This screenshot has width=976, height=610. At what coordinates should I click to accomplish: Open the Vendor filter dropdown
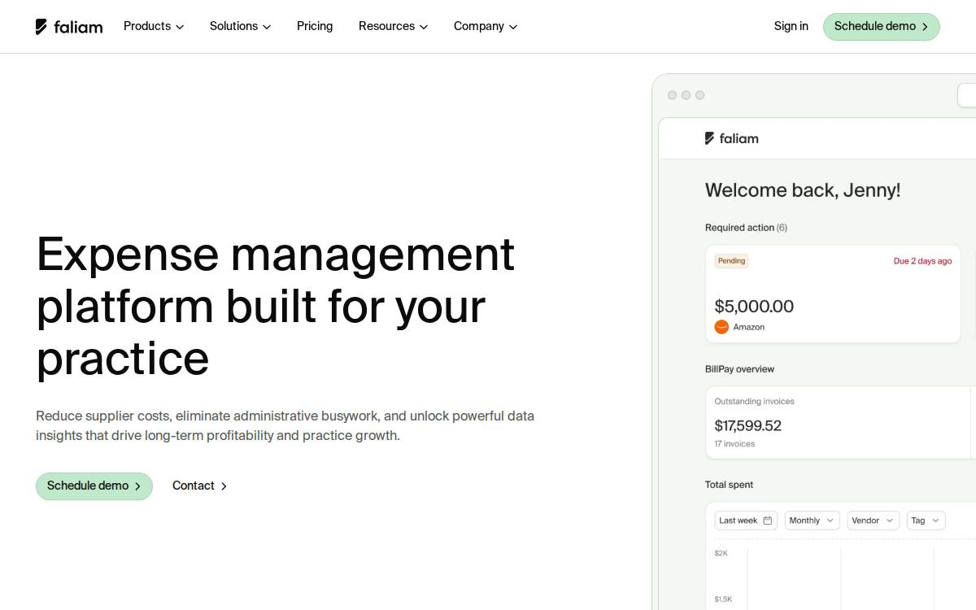(x=873, y=521)
